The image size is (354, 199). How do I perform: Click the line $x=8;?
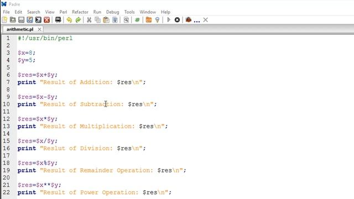pyautogui.click(x=27, y=53)
